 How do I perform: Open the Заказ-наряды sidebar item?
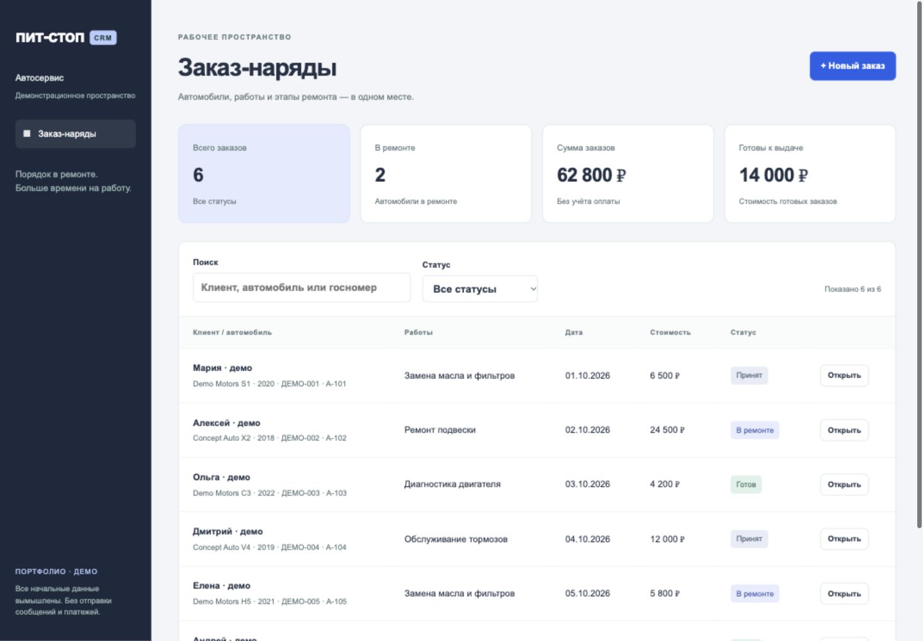coord(76,134)
